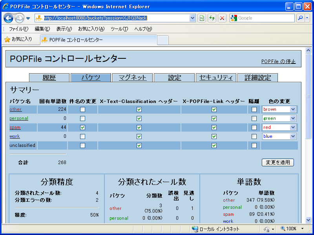314x235 pixels.
Task: Open recent pages dropdown beside the forward arrow
Action: pos(28,18)
